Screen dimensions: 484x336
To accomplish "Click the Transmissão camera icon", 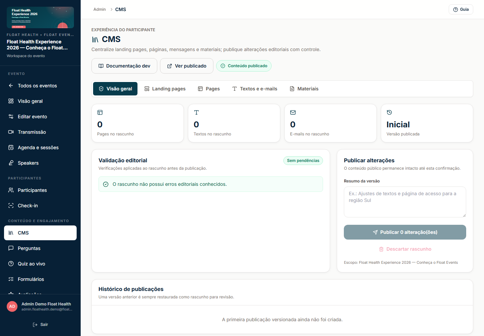I will pos(11,132).
